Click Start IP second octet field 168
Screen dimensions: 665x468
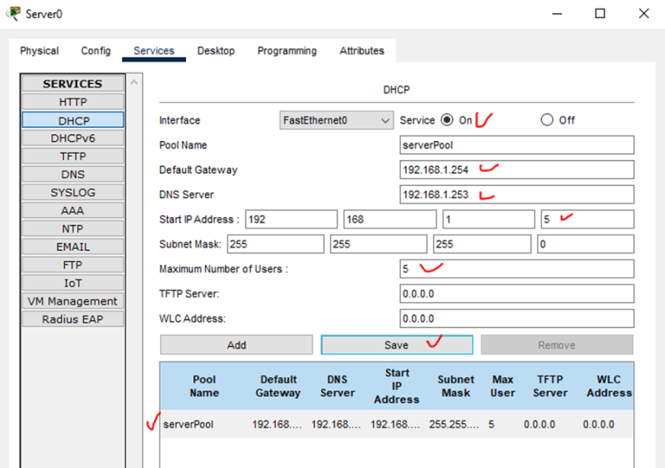[x=390, y=220]
